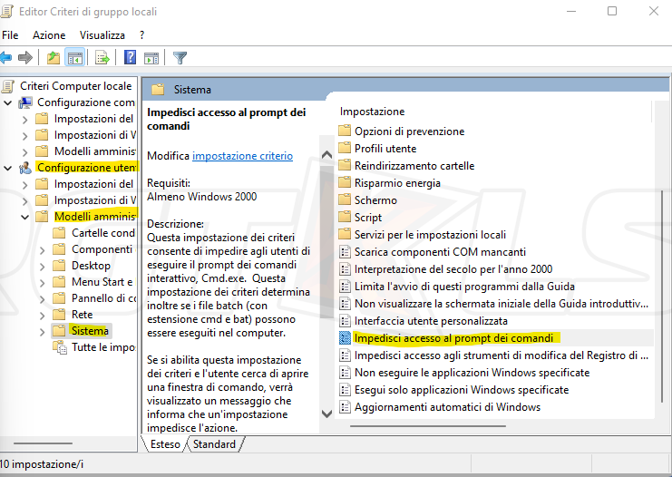Open the Visualizza menu
The width and height of the screenshot is (672, 477).
click(102, 34)
